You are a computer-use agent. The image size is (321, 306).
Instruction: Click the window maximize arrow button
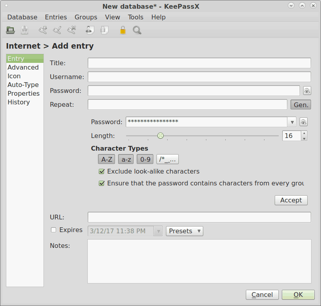[x=302, y=6]
